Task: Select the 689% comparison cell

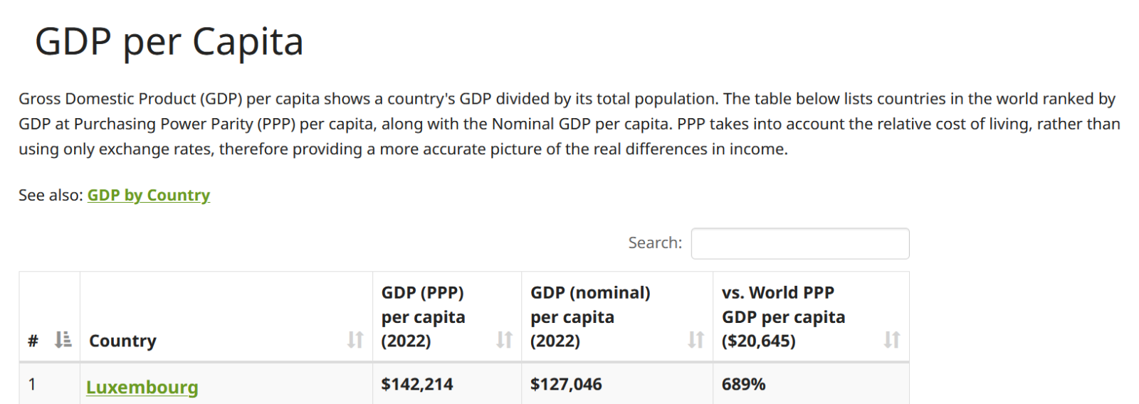Action: pos(812,385)
